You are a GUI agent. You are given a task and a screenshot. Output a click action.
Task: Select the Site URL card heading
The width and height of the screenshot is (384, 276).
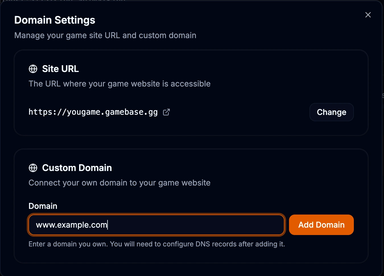60,69
